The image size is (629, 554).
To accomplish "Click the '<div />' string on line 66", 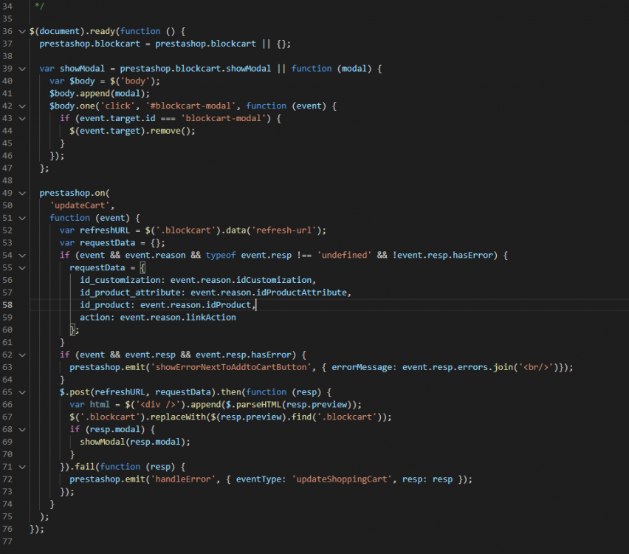I will coord(158,405).
